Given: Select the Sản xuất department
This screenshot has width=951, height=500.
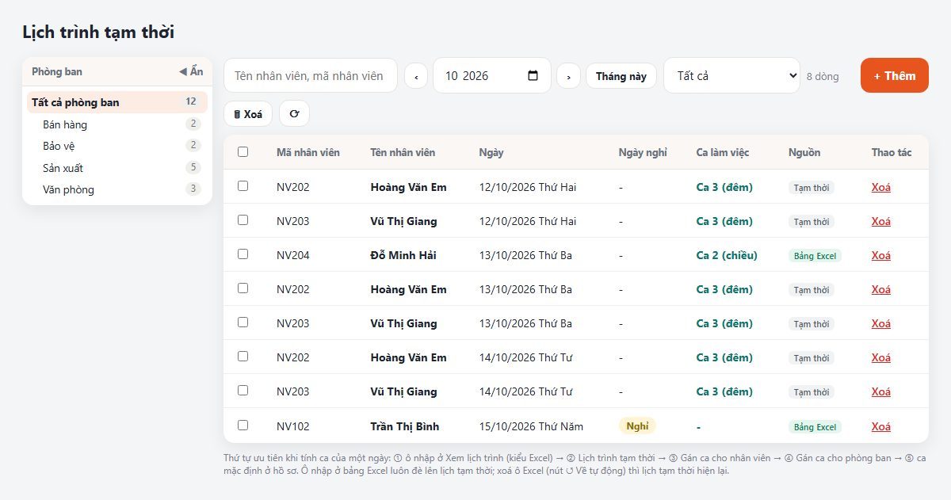Looking at the screenshot, I should pos(117,168).
